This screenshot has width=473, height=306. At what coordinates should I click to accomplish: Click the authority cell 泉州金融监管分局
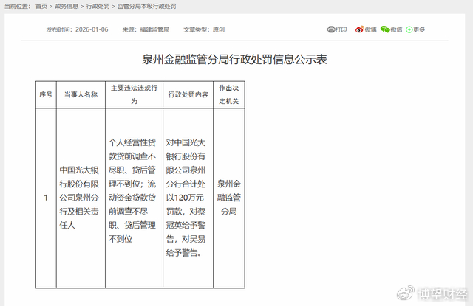coord(229,198)
